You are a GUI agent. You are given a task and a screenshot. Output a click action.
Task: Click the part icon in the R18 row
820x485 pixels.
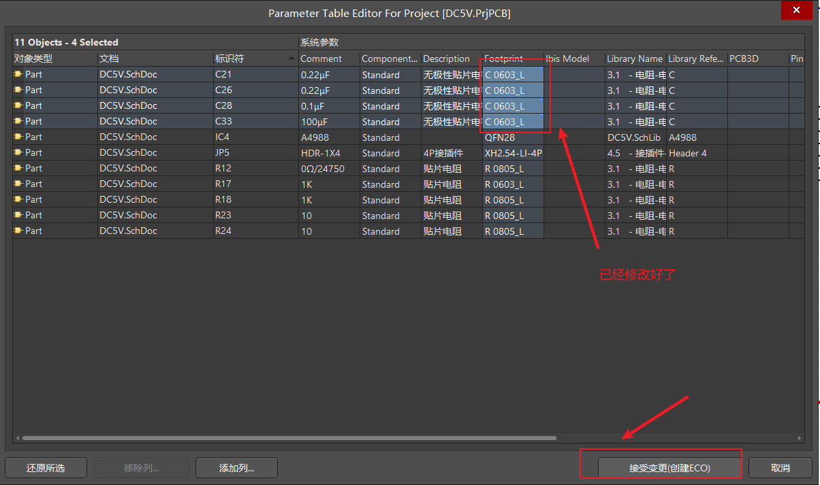(18, 199)
